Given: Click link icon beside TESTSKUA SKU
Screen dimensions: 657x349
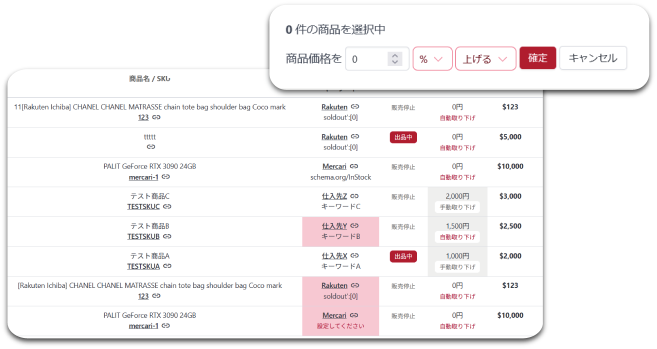Looking at the screenshot, I should tap(167, 266).
